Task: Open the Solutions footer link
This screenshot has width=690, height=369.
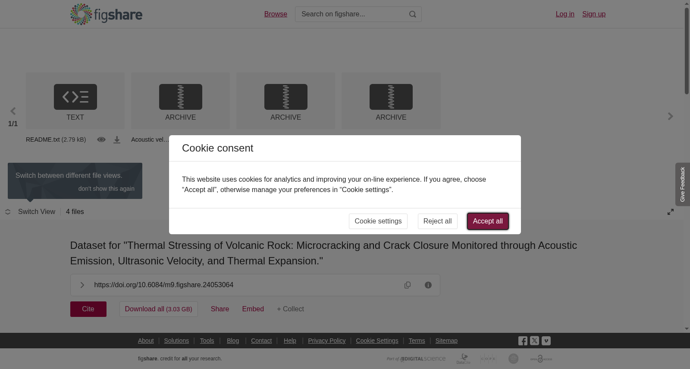Action: click(x=176, y=341)
